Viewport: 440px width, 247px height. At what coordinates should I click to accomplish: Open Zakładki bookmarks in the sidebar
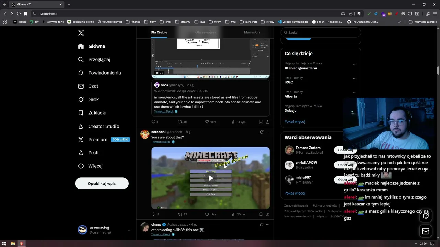(x=92, y=113)
